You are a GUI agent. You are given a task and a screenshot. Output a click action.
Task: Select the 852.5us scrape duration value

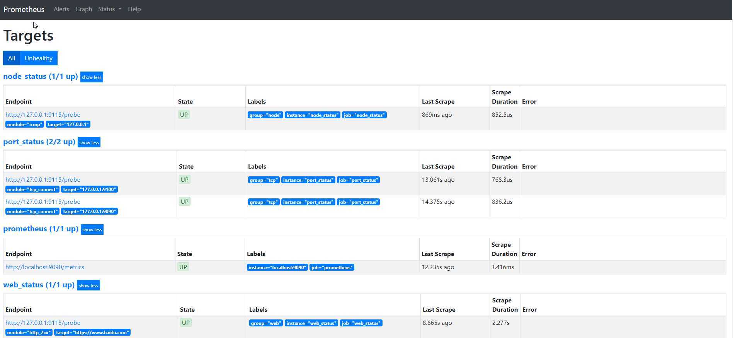(502, 115)
